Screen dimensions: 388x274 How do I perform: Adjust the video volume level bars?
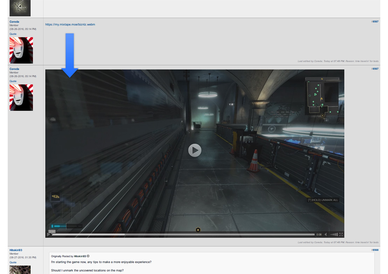coord(334,234)
